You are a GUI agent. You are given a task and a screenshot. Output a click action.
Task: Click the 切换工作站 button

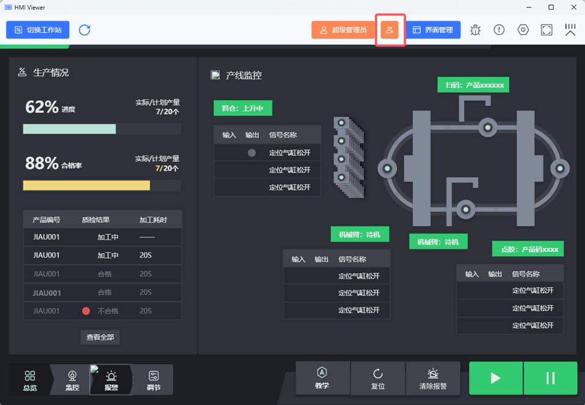[38, 30]
